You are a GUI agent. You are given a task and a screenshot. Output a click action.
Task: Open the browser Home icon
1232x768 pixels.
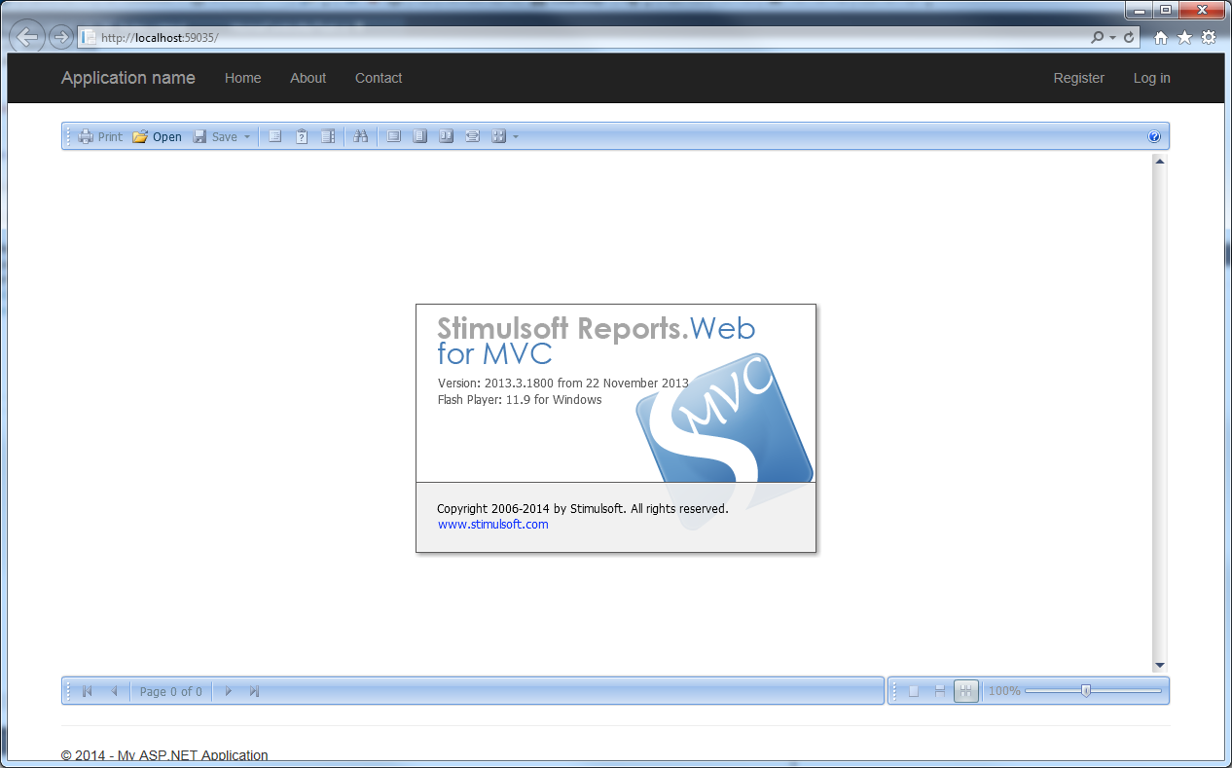pyautogui.click(x=1160, y=37)
